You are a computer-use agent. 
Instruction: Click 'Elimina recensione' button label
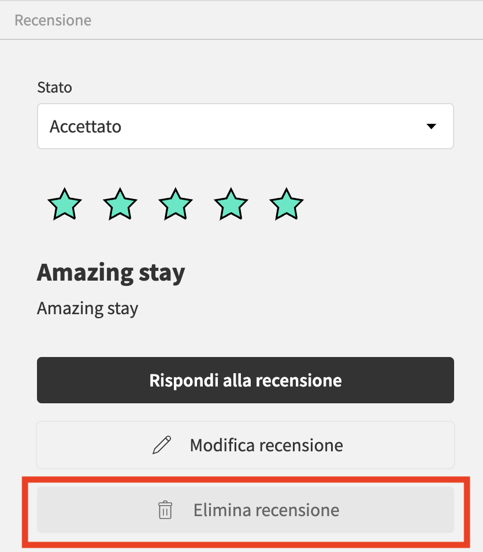click(266, 510)
